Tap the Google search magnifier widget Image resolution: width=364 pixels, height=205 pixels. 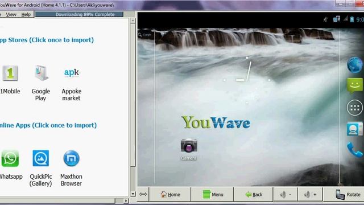coord(140,35)
